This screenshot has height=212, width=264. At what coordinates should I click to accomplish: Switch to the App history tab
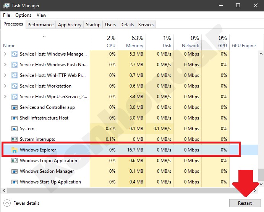pos(70,25)
